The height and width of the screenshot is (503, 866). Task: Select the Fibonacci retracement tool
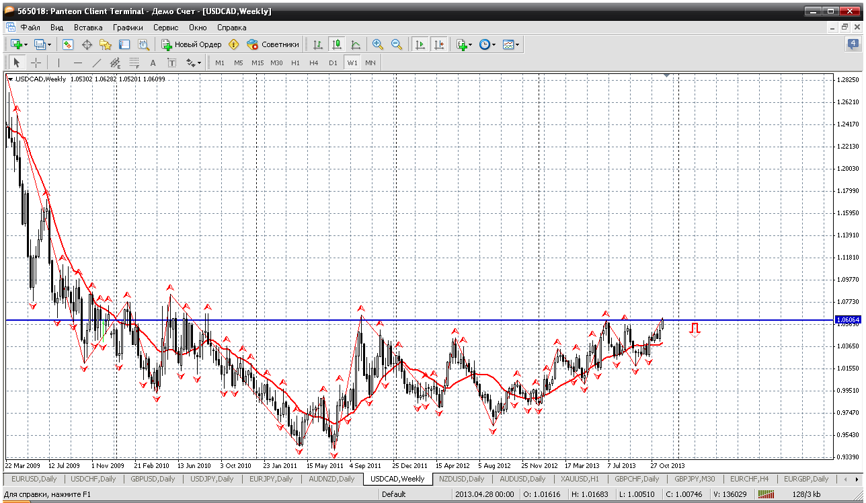point(134,63)
